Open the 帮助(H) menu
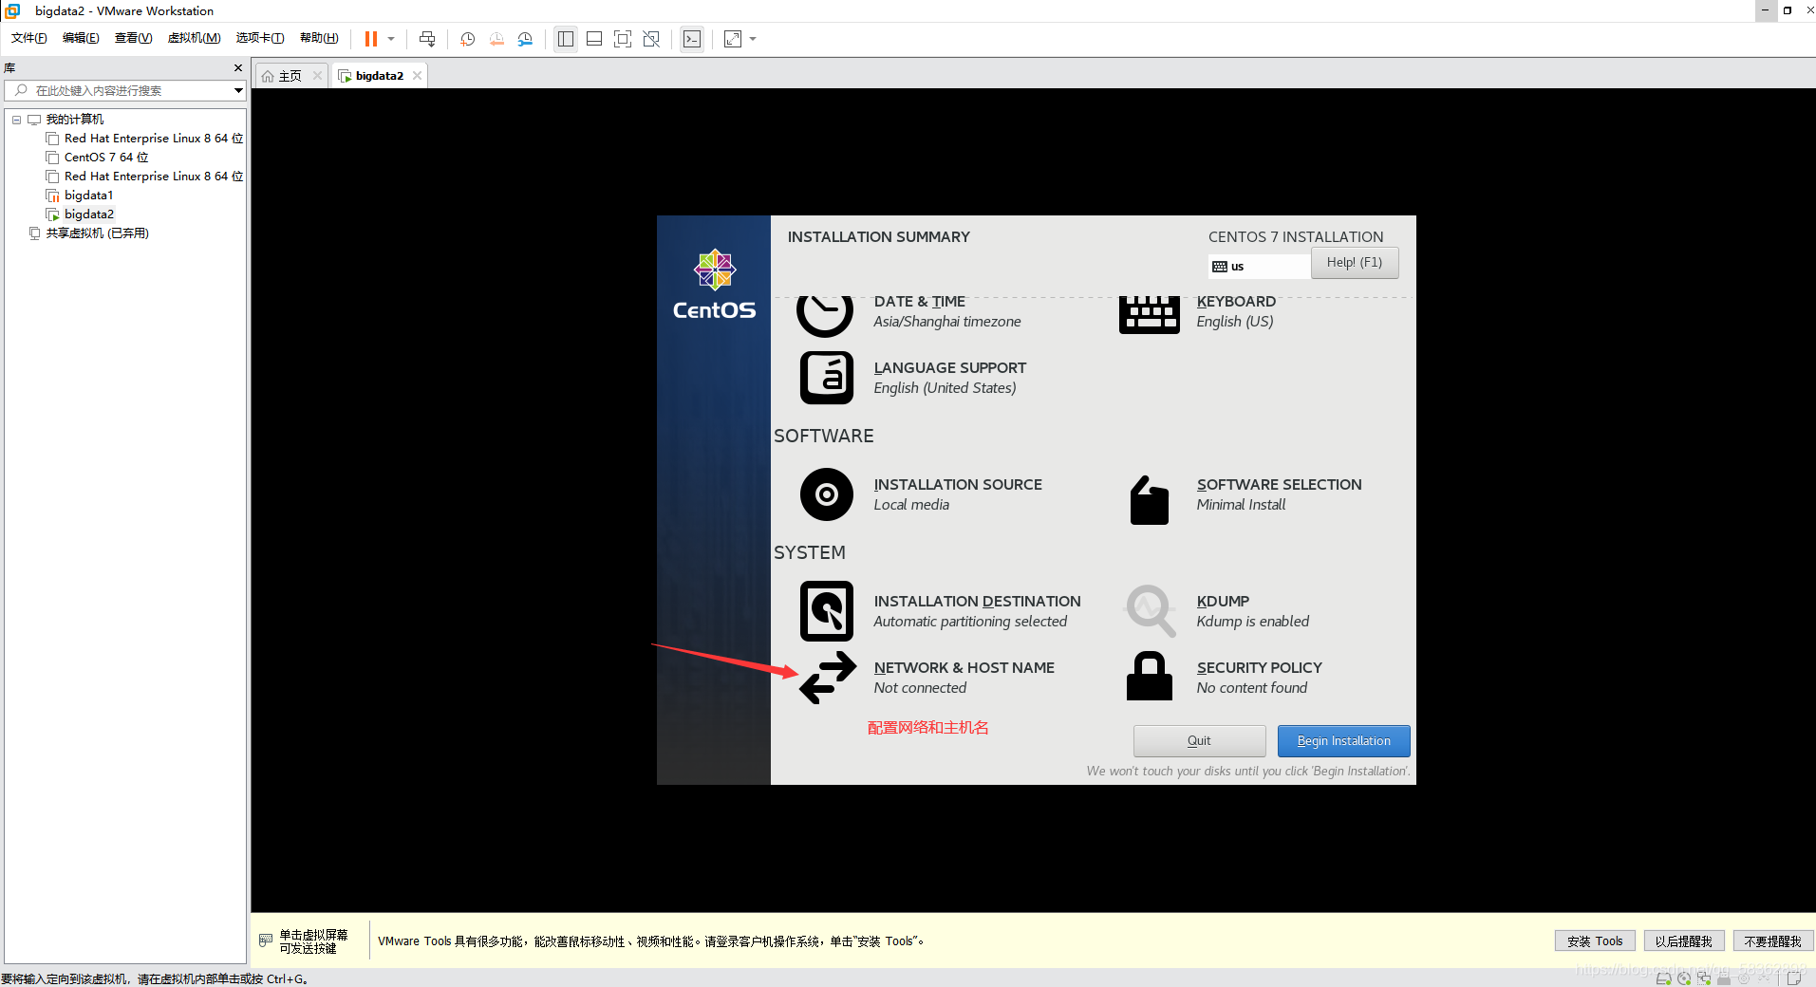1816x987 pixels. (x=319, y=38)
